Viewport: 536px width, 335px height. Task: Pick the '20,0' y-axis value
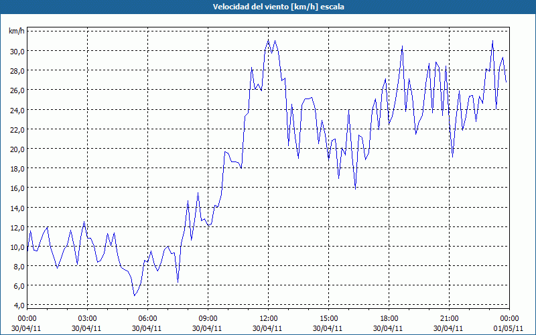pyautogui.click(x=17, y=149)
